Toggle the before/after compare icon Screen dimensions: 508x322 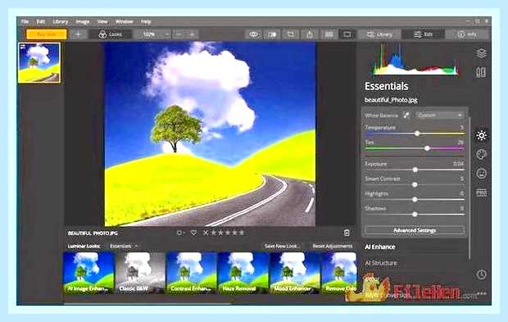pos(272,34)
